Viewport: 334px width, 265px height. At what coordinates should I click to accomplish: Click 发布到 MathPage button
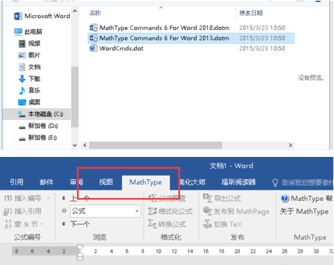236,211
